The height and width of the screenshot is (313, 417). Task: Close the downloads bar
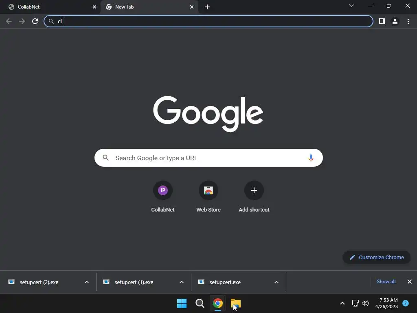[410, 282]
